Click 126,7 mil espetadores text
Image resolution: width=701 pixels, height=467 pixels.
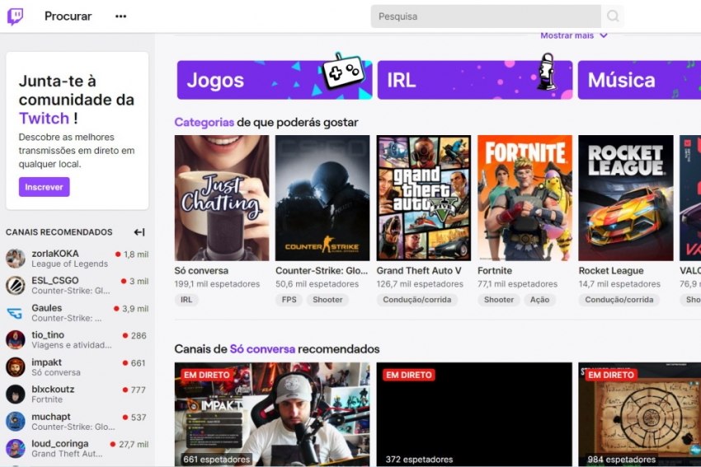(420, 284)
